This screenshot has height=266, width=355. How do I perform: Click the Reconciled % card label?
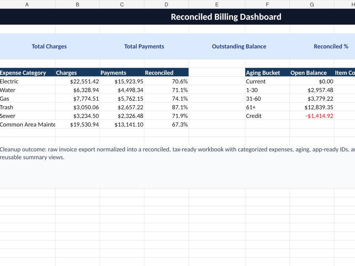click(331, 46)
